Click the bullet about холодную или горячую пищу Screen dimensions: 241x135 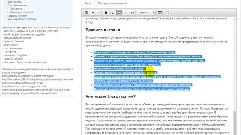(x=134, y=52)
